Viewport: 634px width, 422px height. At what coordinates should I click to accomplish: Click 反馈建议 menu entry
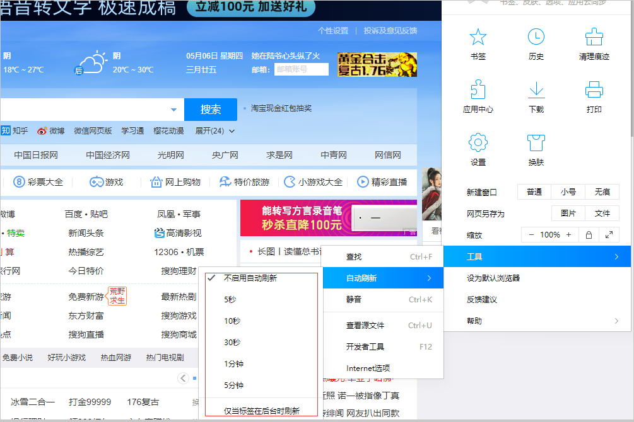537,299
